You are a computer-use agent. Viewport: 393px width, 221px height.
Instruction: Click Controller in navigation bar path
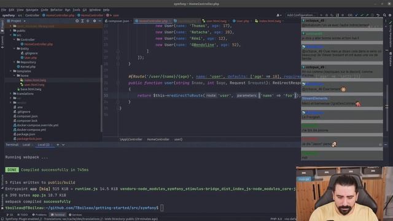coord(32,15)
